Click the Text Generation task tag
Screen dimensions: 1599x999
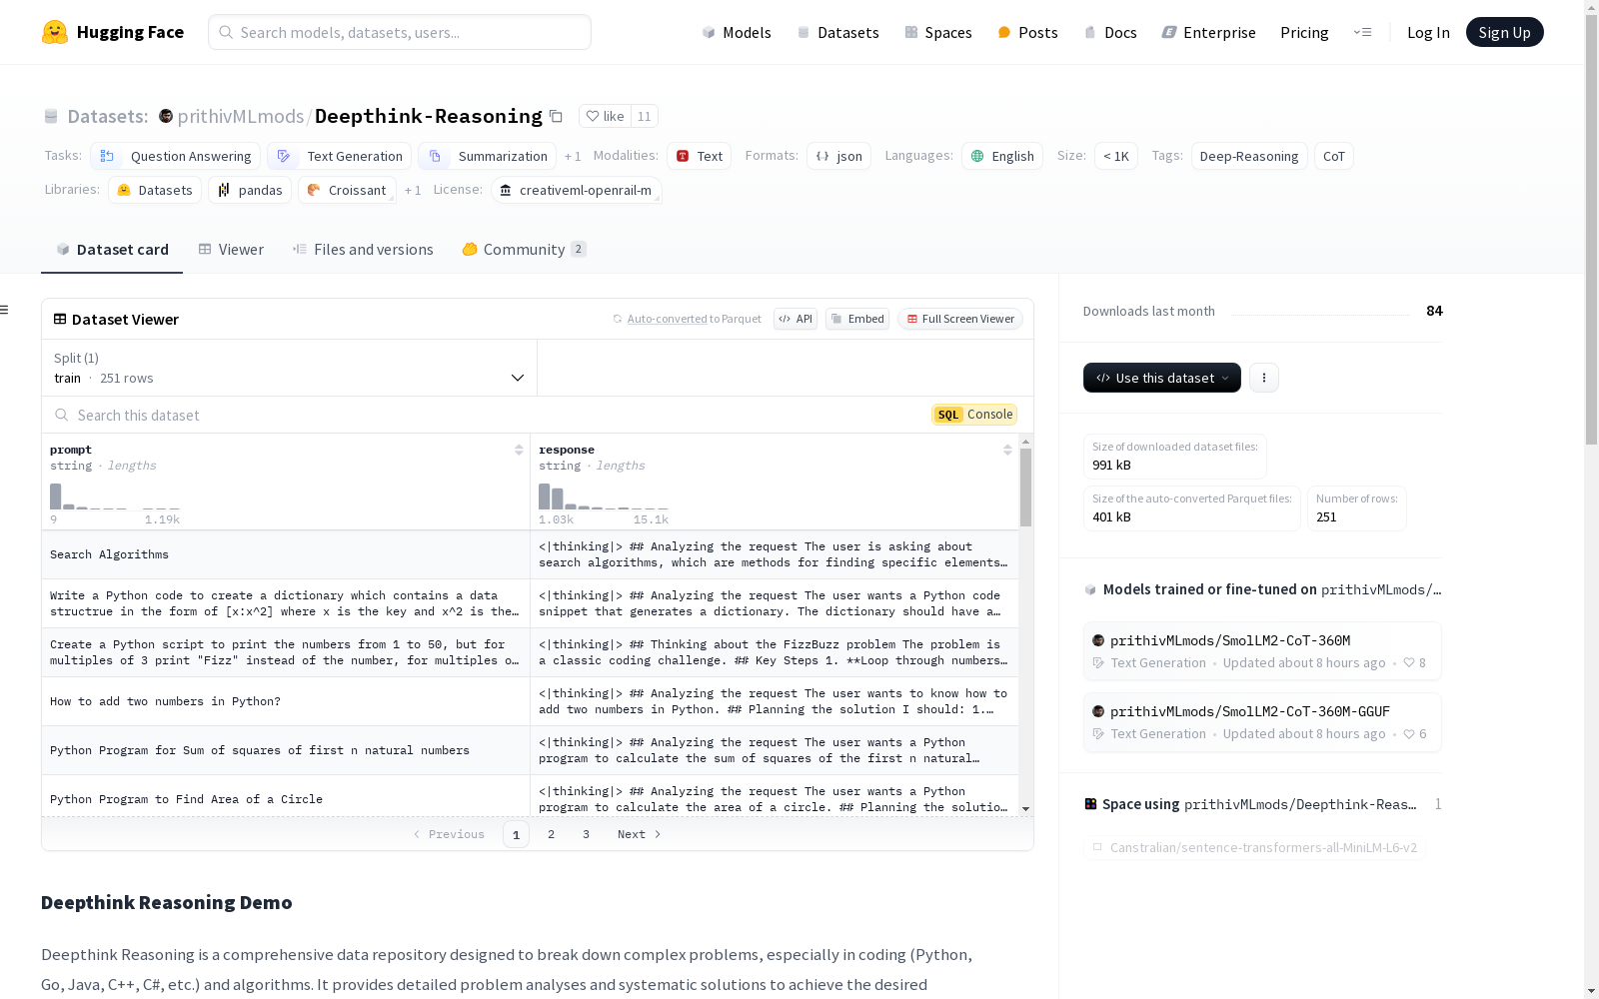340,156
